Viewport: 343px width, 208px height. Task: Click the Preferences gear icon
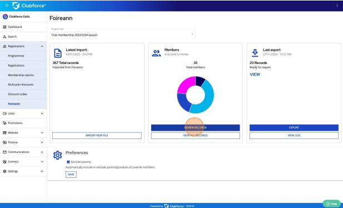(x=57, y=155)
